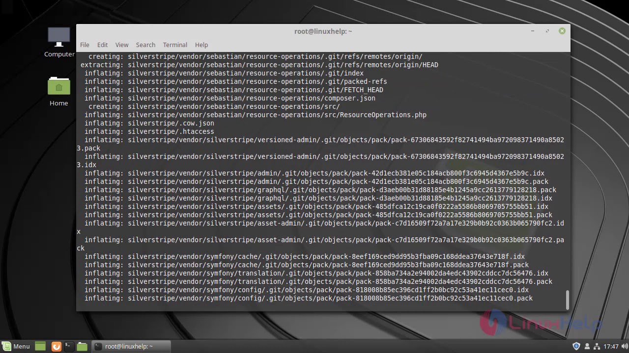Screen dimensions: 629x353
Task: Click the creating line ending resource-operations/src/
Action: (214, 106)
